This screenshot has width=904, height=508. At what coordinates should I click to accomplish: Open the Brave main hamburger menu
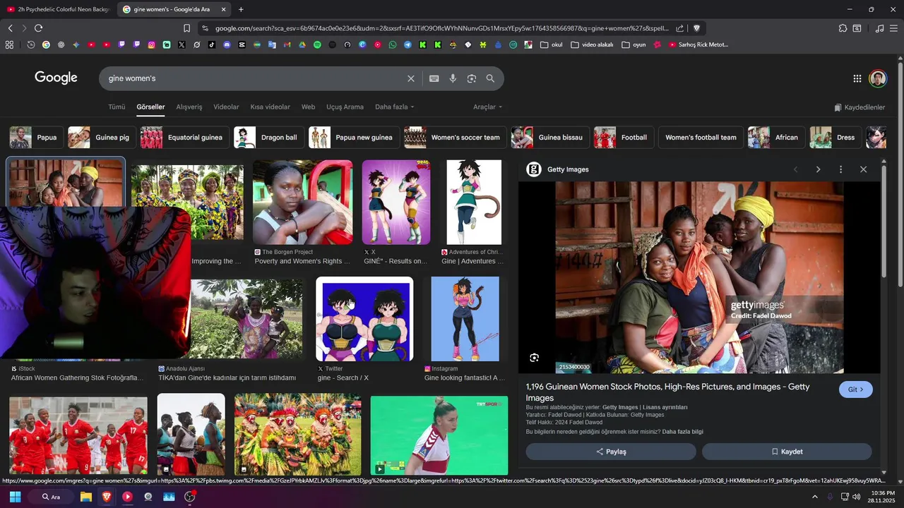893,28
